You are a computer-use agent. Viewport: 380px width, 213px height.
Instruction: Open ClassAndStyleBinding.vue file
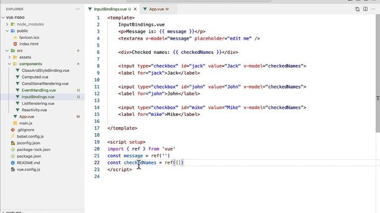45,70
